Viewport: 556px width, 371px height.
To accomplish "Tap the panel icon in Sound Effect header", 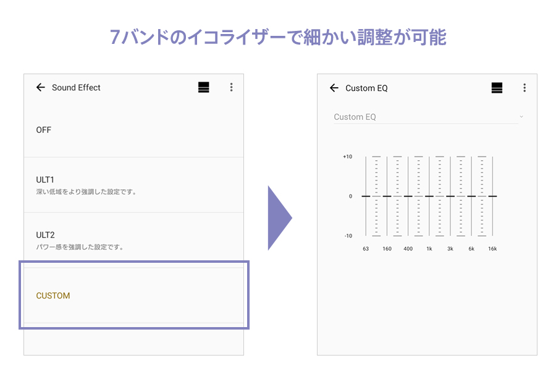I will point(204,88).
